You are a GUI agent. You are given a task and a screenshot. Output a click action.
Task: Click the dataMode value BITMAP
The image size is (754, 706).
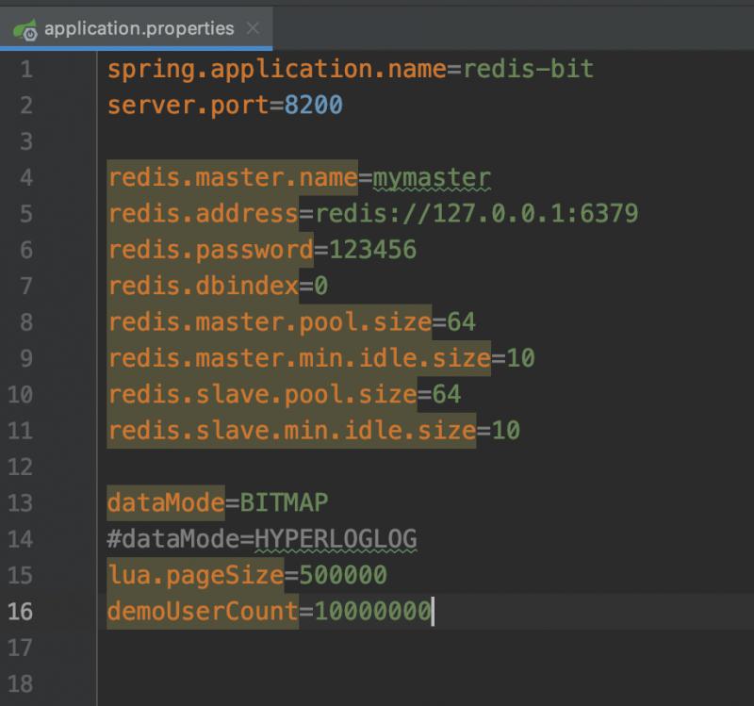coord(284,503)
